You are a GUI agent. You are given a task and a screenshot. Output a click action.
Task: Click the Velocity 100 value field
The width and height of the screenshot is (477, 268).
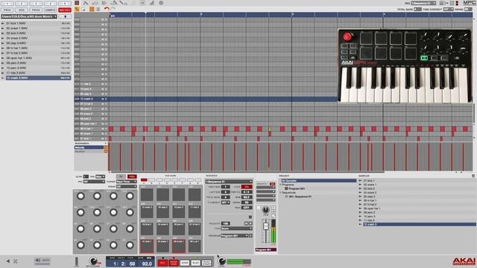[225, 223]
